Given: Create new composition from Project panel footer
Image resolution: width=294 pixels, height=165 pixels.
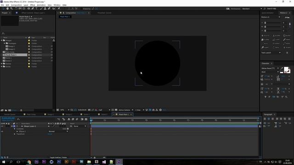Looking at the screenshot, I should pyautogui.click(x=10, y=110).
